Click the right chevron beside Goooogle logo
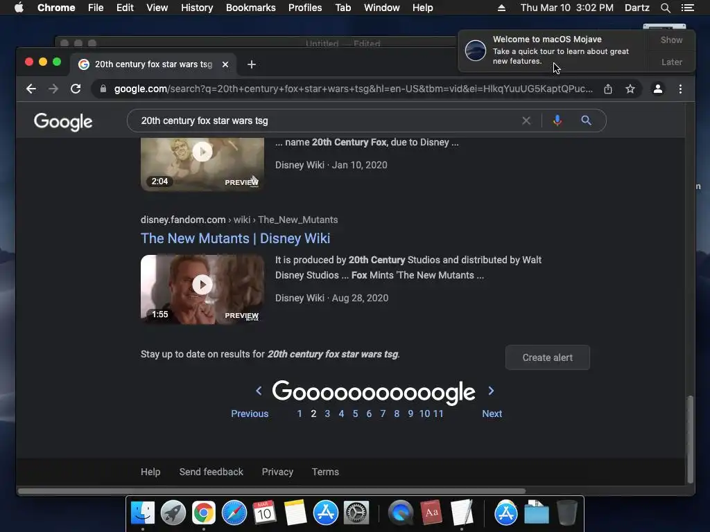 pyautogui.click(x=492, y=391)
